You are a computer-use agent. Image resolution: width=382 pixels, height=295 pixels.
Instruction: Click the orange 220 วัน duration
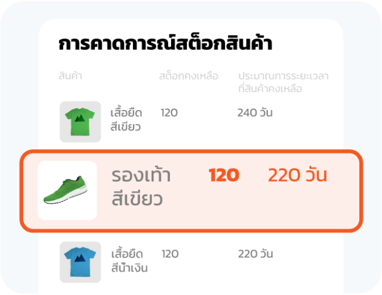pos(297,175)
